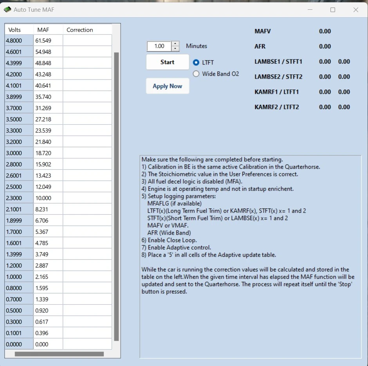The height and width of the screenshot is (366, 368).
Task: Click inside the instructions text box
Action: [x=251, y=257]
